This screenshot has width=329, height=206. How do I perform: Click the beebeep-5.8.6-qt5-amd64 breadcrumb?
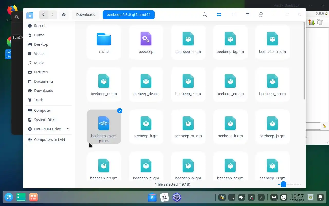tap(129, 15)
